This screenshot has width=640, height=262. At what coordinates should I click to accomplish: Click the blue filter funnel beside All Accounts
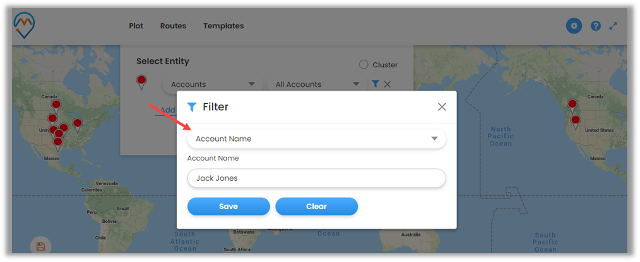point(375,84)
